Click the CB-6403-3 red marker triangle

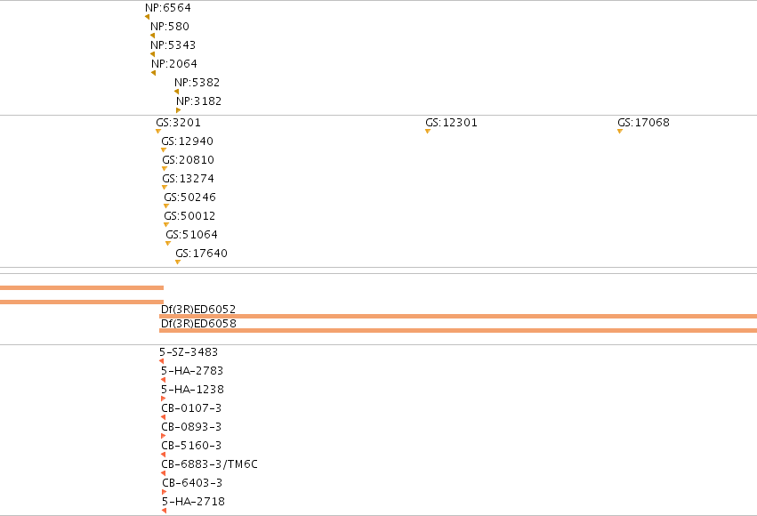[165, 492]
